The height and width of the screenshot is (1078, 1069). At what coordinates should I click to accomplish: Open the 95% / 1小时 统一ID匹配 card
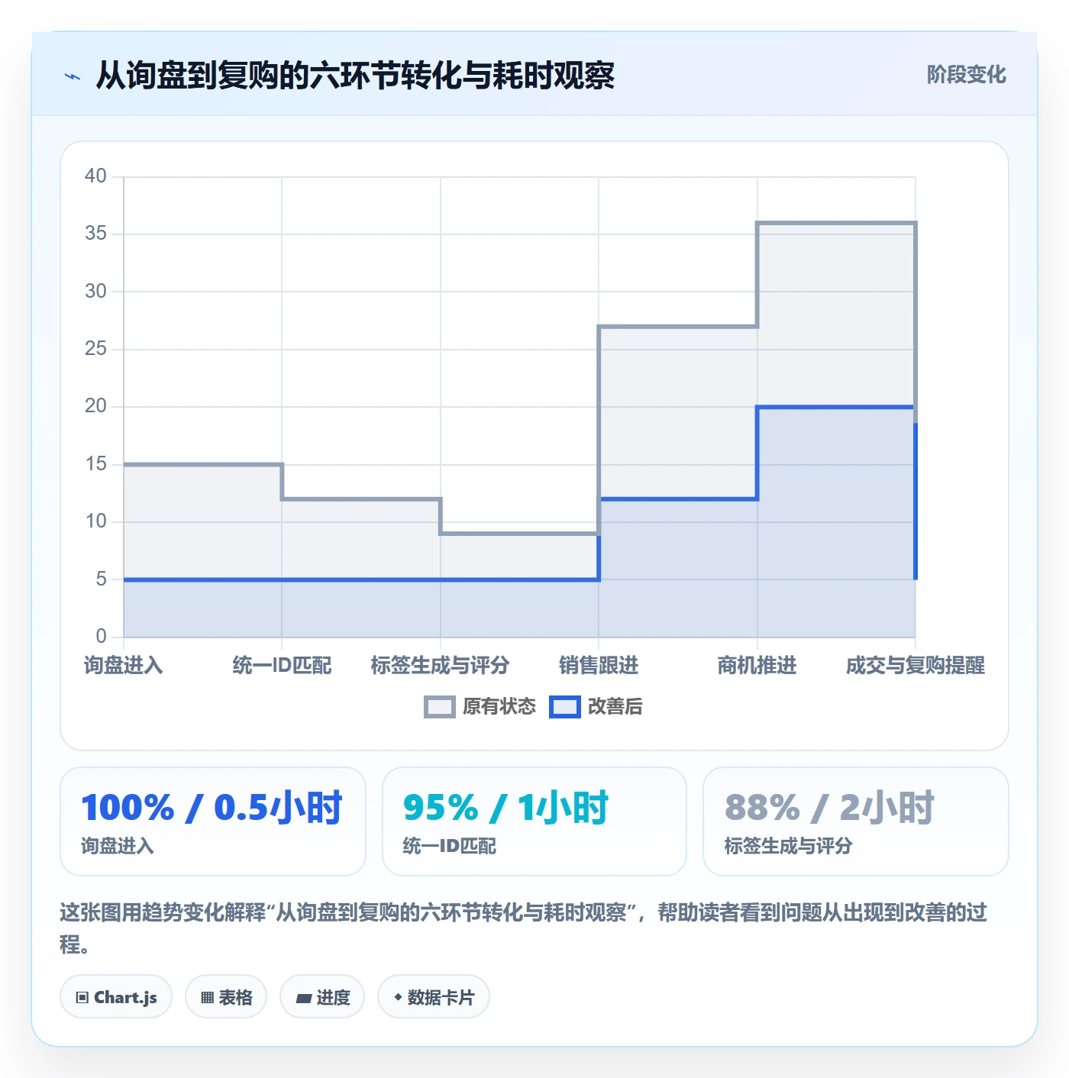534,821
